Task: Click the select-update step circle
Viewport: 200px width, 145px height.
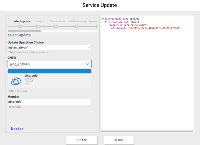Action: (20, 27)
